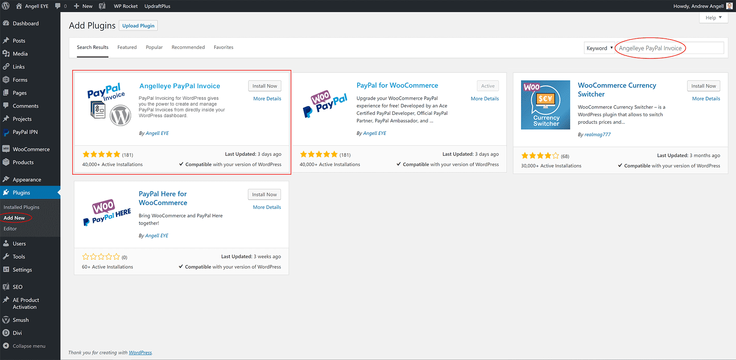Open the PayPal Here for WooCommerce title link
Image resolution: width=736 pixels, height=360 pixels.
coord(163,198)
